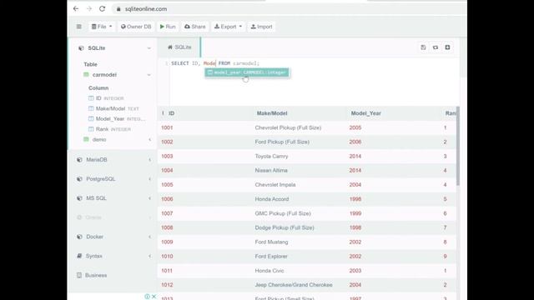Viewport: 534px width, 300px height.
Task: Expand the Docker section
Action: pyautogui.click(x=149, y=237)
